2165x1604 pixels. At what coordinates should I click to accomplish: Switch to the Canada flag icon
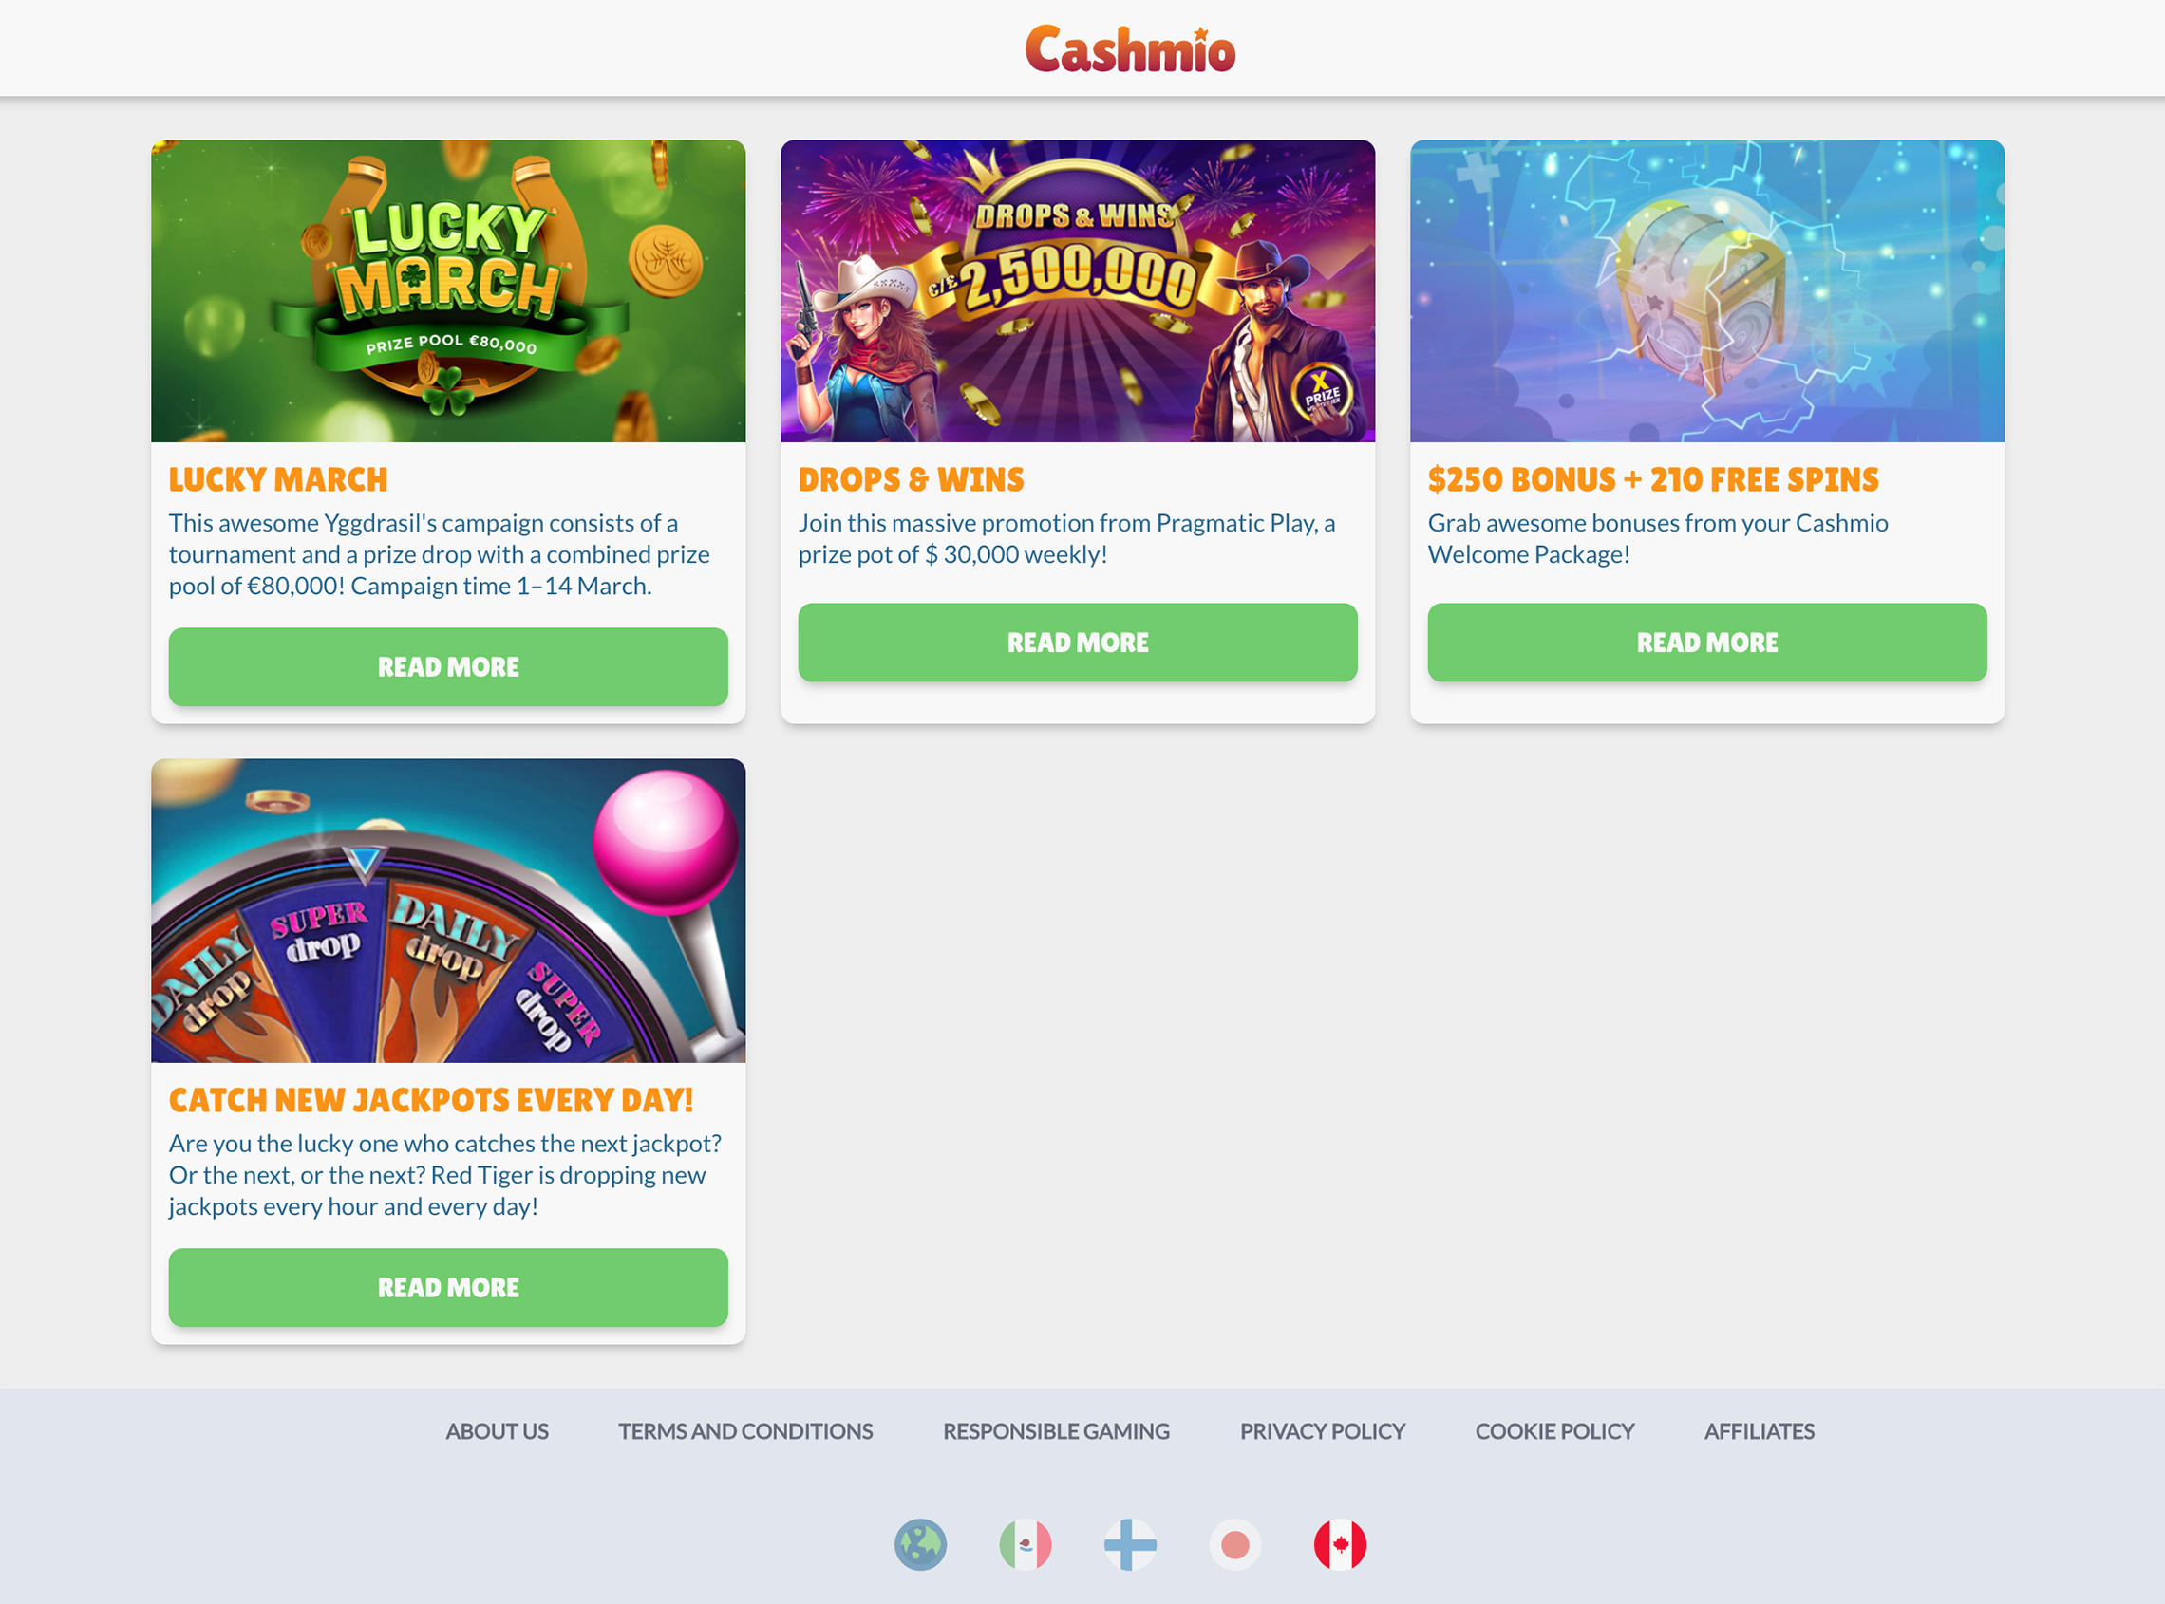(1340, 1544)
